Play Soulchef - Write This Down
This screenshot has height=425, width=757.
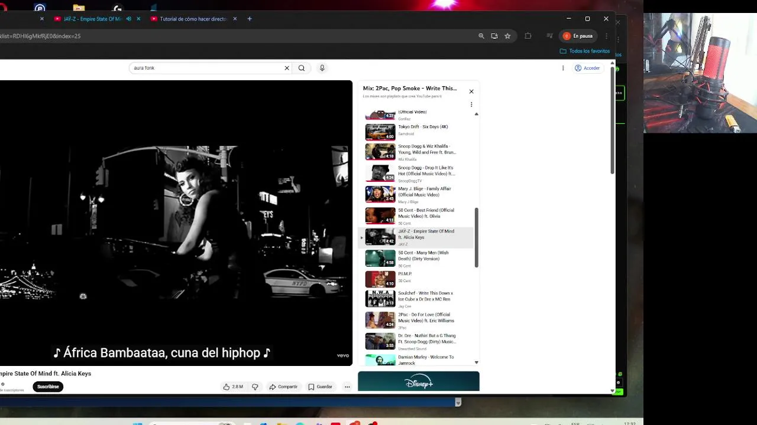coord(425,296)
